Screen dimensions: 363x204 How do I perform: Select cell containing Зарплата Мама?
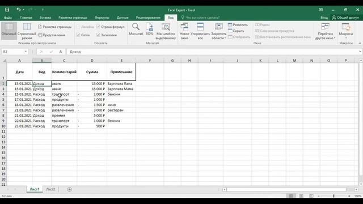click(121, 89)
